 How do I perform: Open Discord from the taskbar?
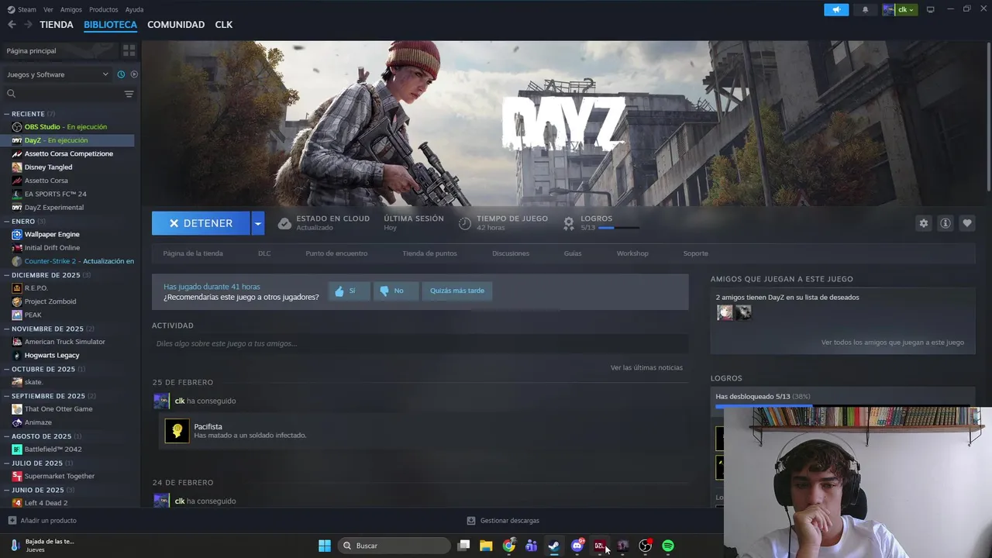(x=577, y=546)
